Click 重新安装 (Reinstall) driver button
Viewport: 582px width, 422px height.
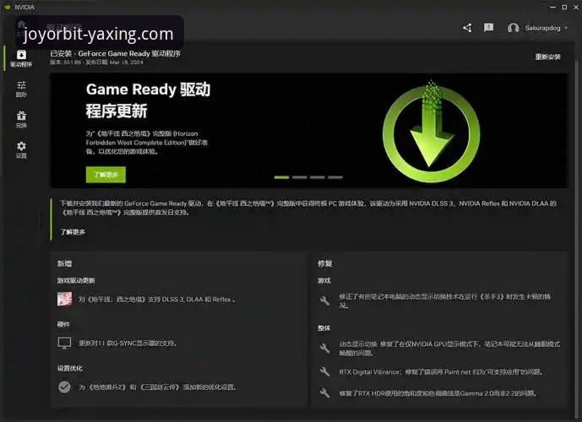pos(547,57)
